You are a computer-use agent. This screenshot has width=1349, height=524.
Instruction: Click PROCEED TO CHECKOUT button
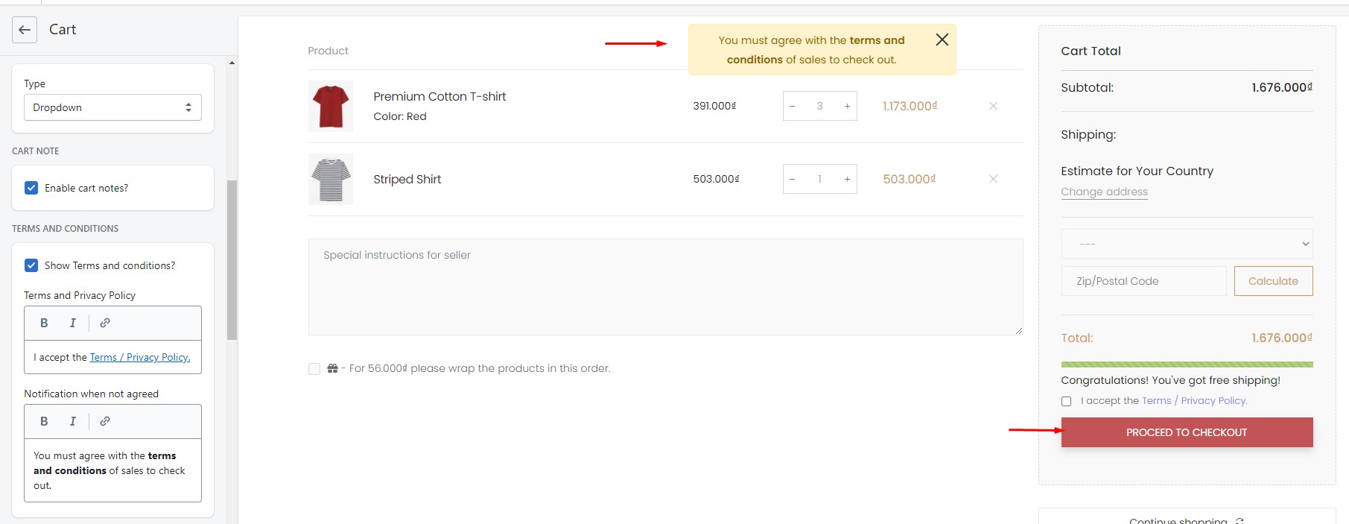point(1187,432)
